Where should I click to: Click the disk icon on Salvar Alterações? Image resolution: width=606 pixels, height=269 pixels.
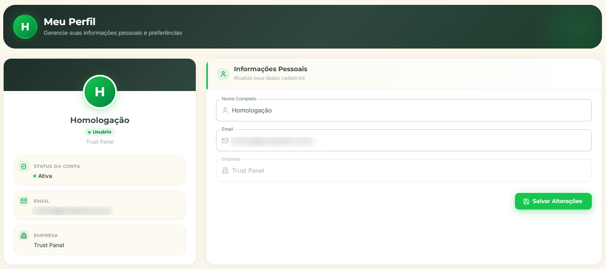(x=526, y=201)
